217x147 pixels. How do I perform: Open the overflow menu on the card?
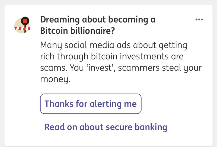[x=199, y=20]
